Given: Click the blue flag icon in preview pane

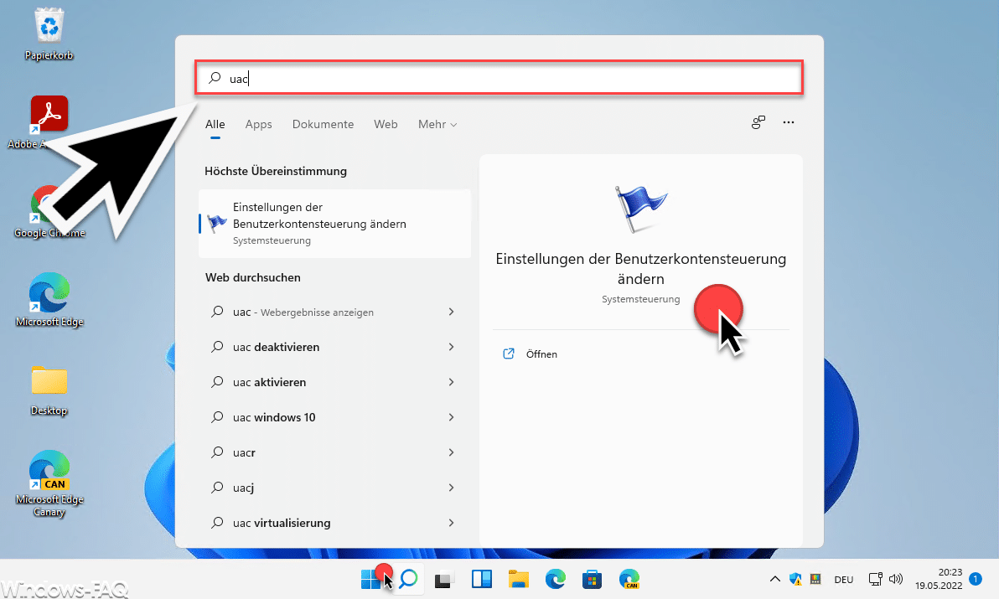Looking at the screenshot, I should (x=640, y=209).
